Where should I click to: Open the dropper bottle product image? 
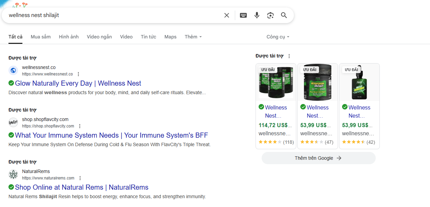click(x=359, y=82)
